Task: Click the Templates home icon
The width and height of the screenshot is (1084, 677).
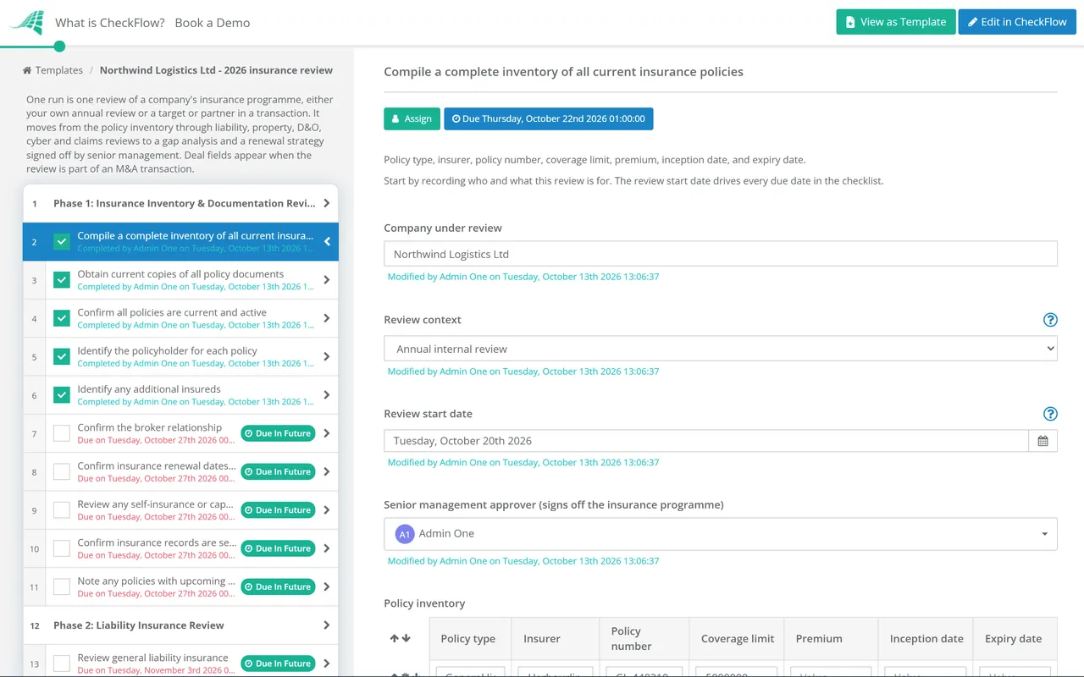Action: click(x=27, y=70)
